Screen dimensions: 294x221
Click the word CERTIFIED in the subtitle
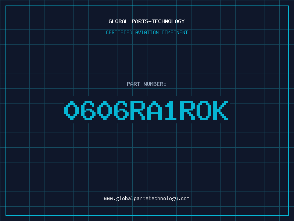119,32
